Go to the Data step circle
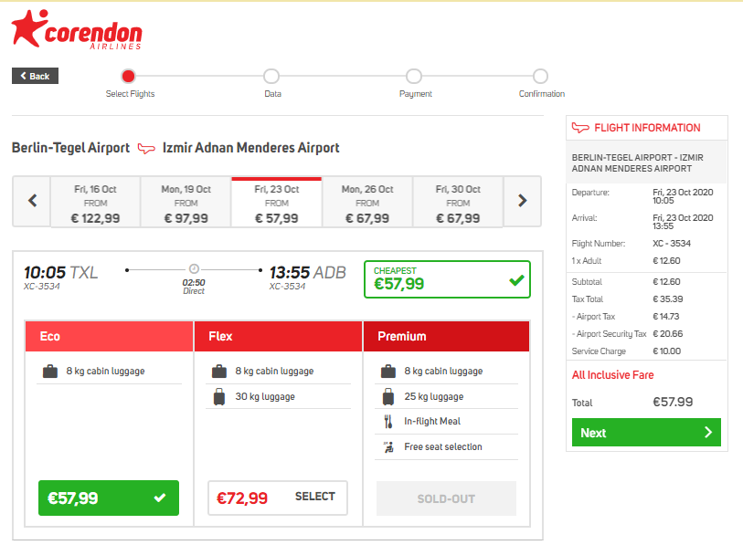Viewport: 743px width, 545px height. coord(271,77)
